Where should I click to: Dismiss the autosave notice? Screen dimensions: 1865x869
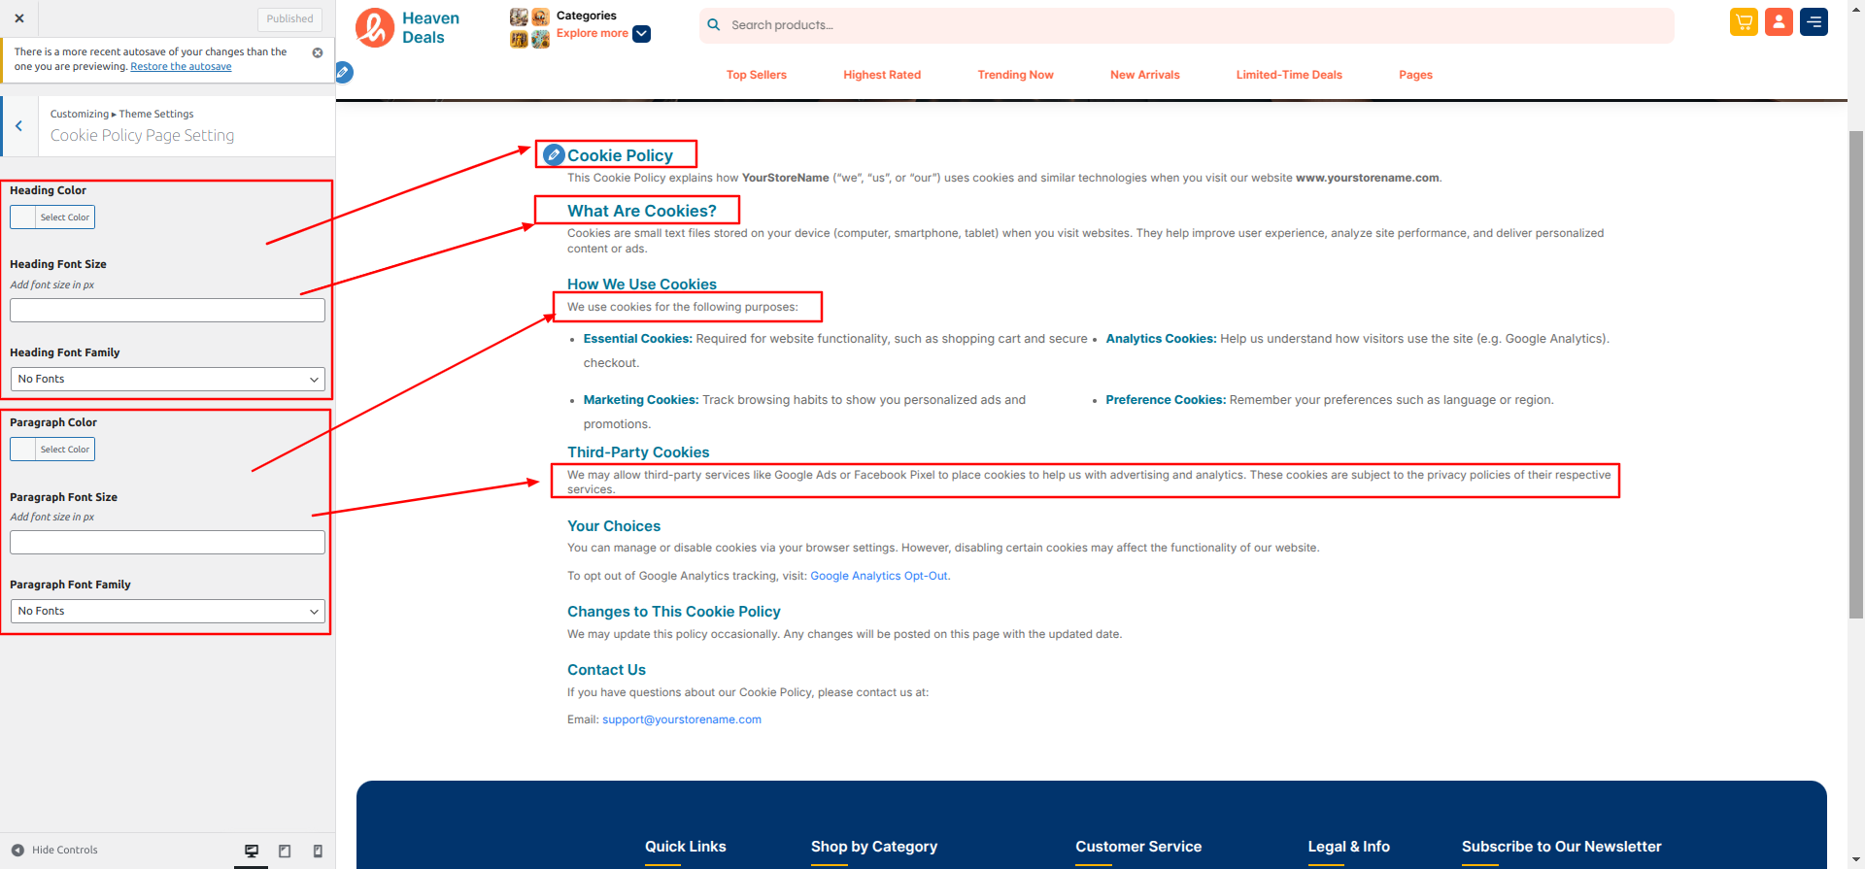[318, 52]
